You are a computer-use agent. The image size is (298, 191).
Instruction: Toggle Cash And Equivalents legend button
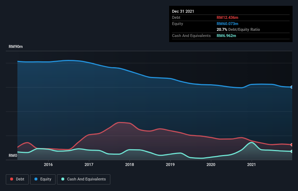click(x=83, y=179)
